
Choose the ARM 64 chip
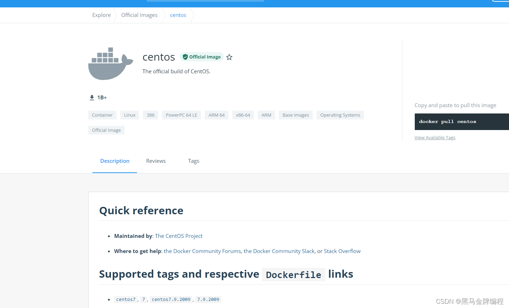(216, 115)
